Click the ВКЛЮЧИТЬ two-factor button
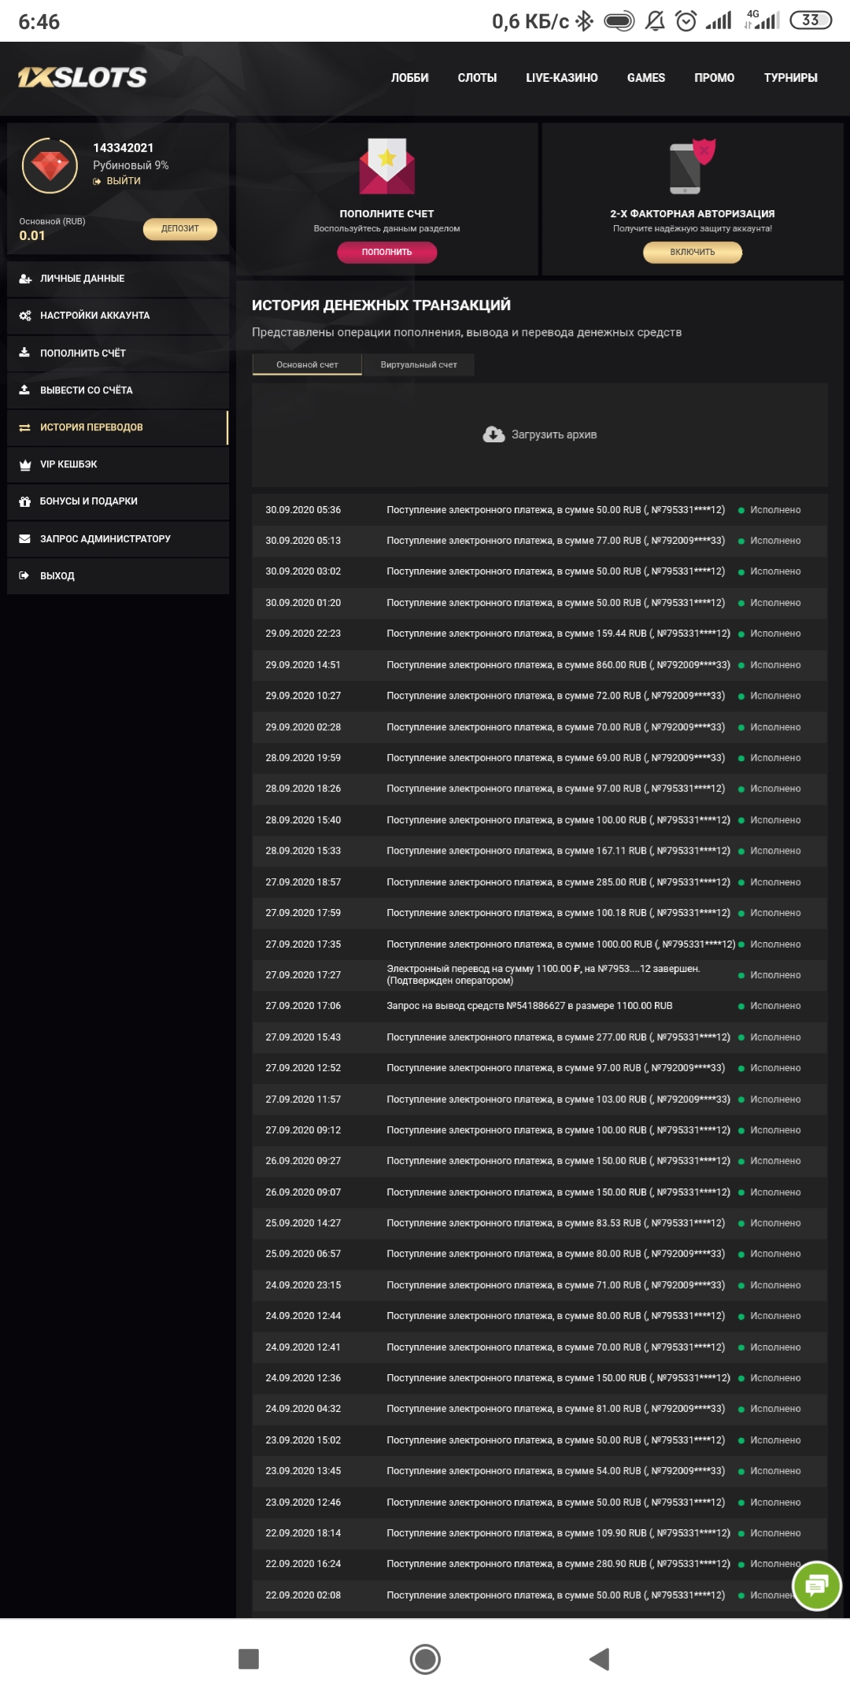 pyautogui.click(x=693, y=252)
